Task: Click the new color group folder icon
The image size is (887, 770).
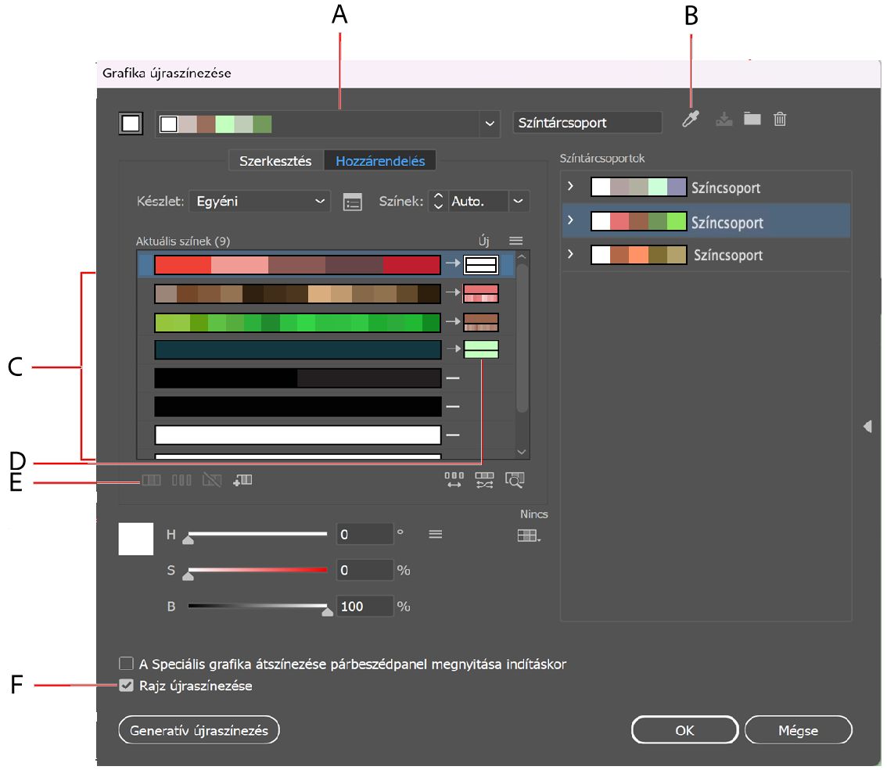Action: tap(752, 119)
